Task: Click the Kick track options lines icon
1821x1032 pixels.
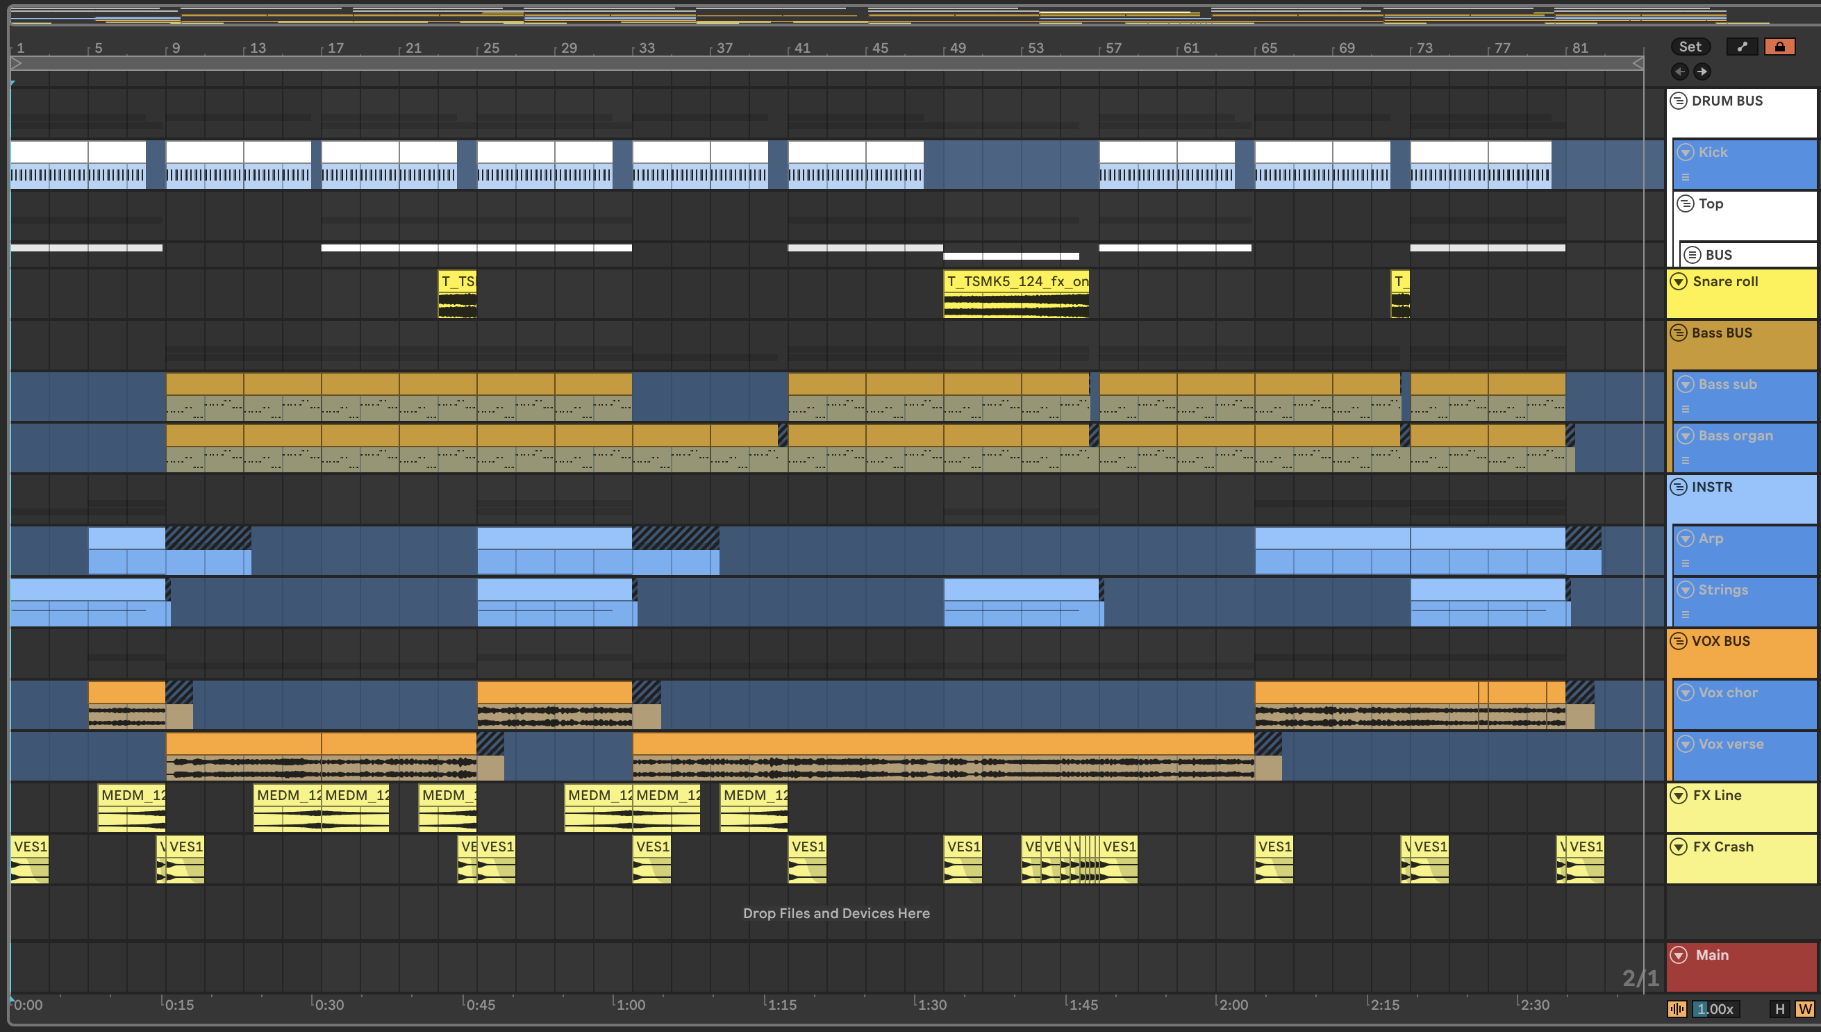Action: (x=1686, y=177)
